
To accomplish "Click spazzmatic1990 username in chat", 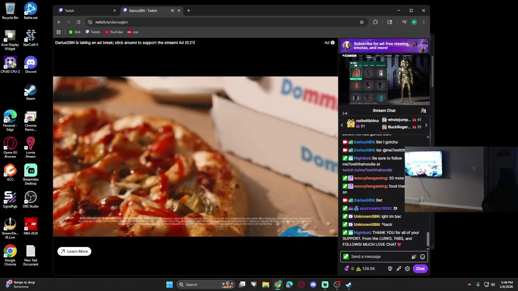I will coord(375,209).
